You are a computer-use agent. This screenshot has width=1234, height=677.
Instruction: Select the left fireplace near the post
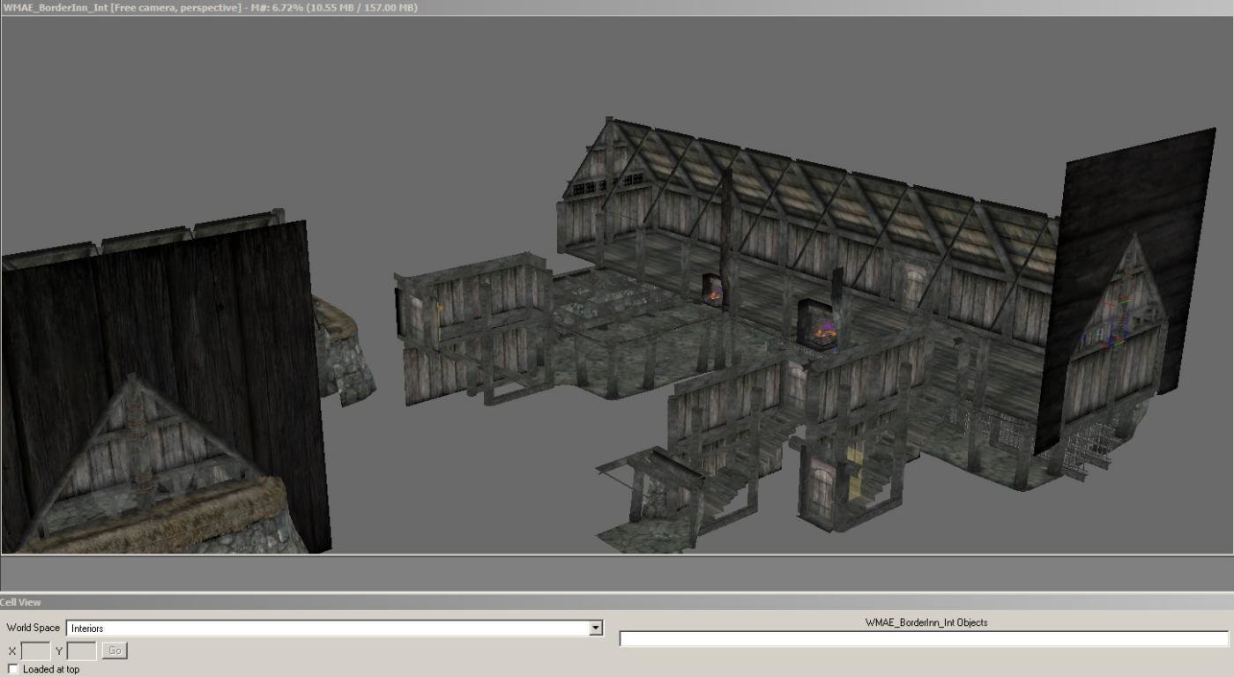(713, 290)
